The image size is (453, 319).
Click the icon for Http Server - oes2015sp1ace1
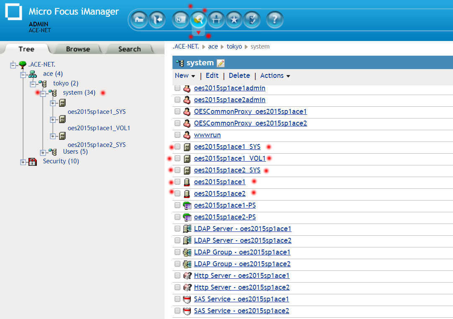pos(187,275)
